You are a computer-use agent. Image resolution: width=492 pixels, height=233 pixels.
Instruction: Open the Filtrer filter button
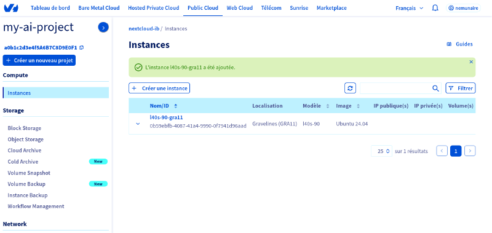click(461, 88)
